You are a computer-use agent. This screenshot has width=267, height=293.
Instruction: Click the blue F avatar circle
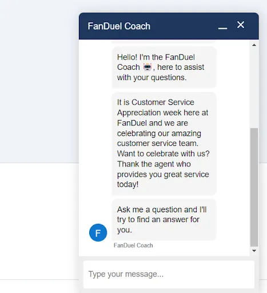click(x=98, y=232)
